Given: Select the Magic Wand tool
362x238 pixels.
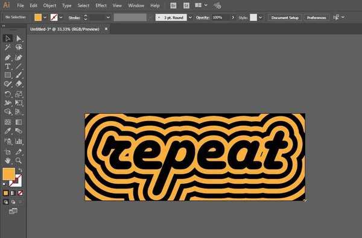Looking at the screenshot, I should (x=8, y=47).
